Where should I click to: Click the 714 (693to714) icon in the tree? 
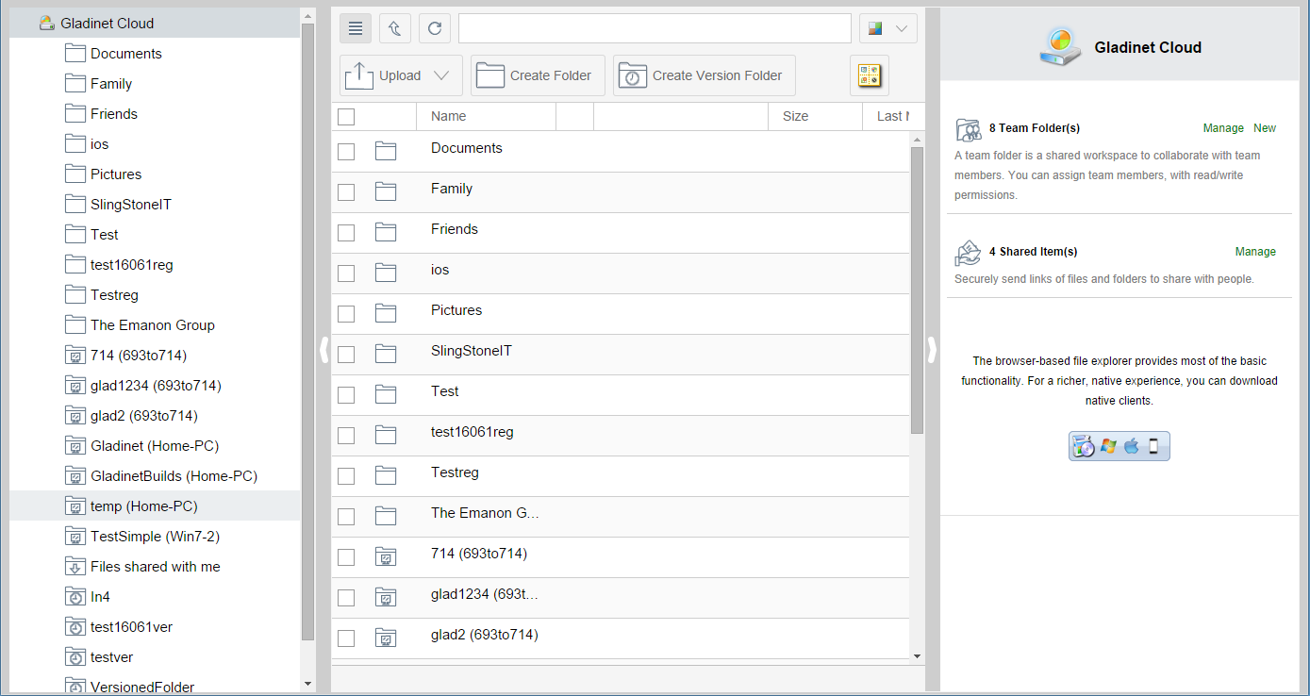[x=75, y=356]
